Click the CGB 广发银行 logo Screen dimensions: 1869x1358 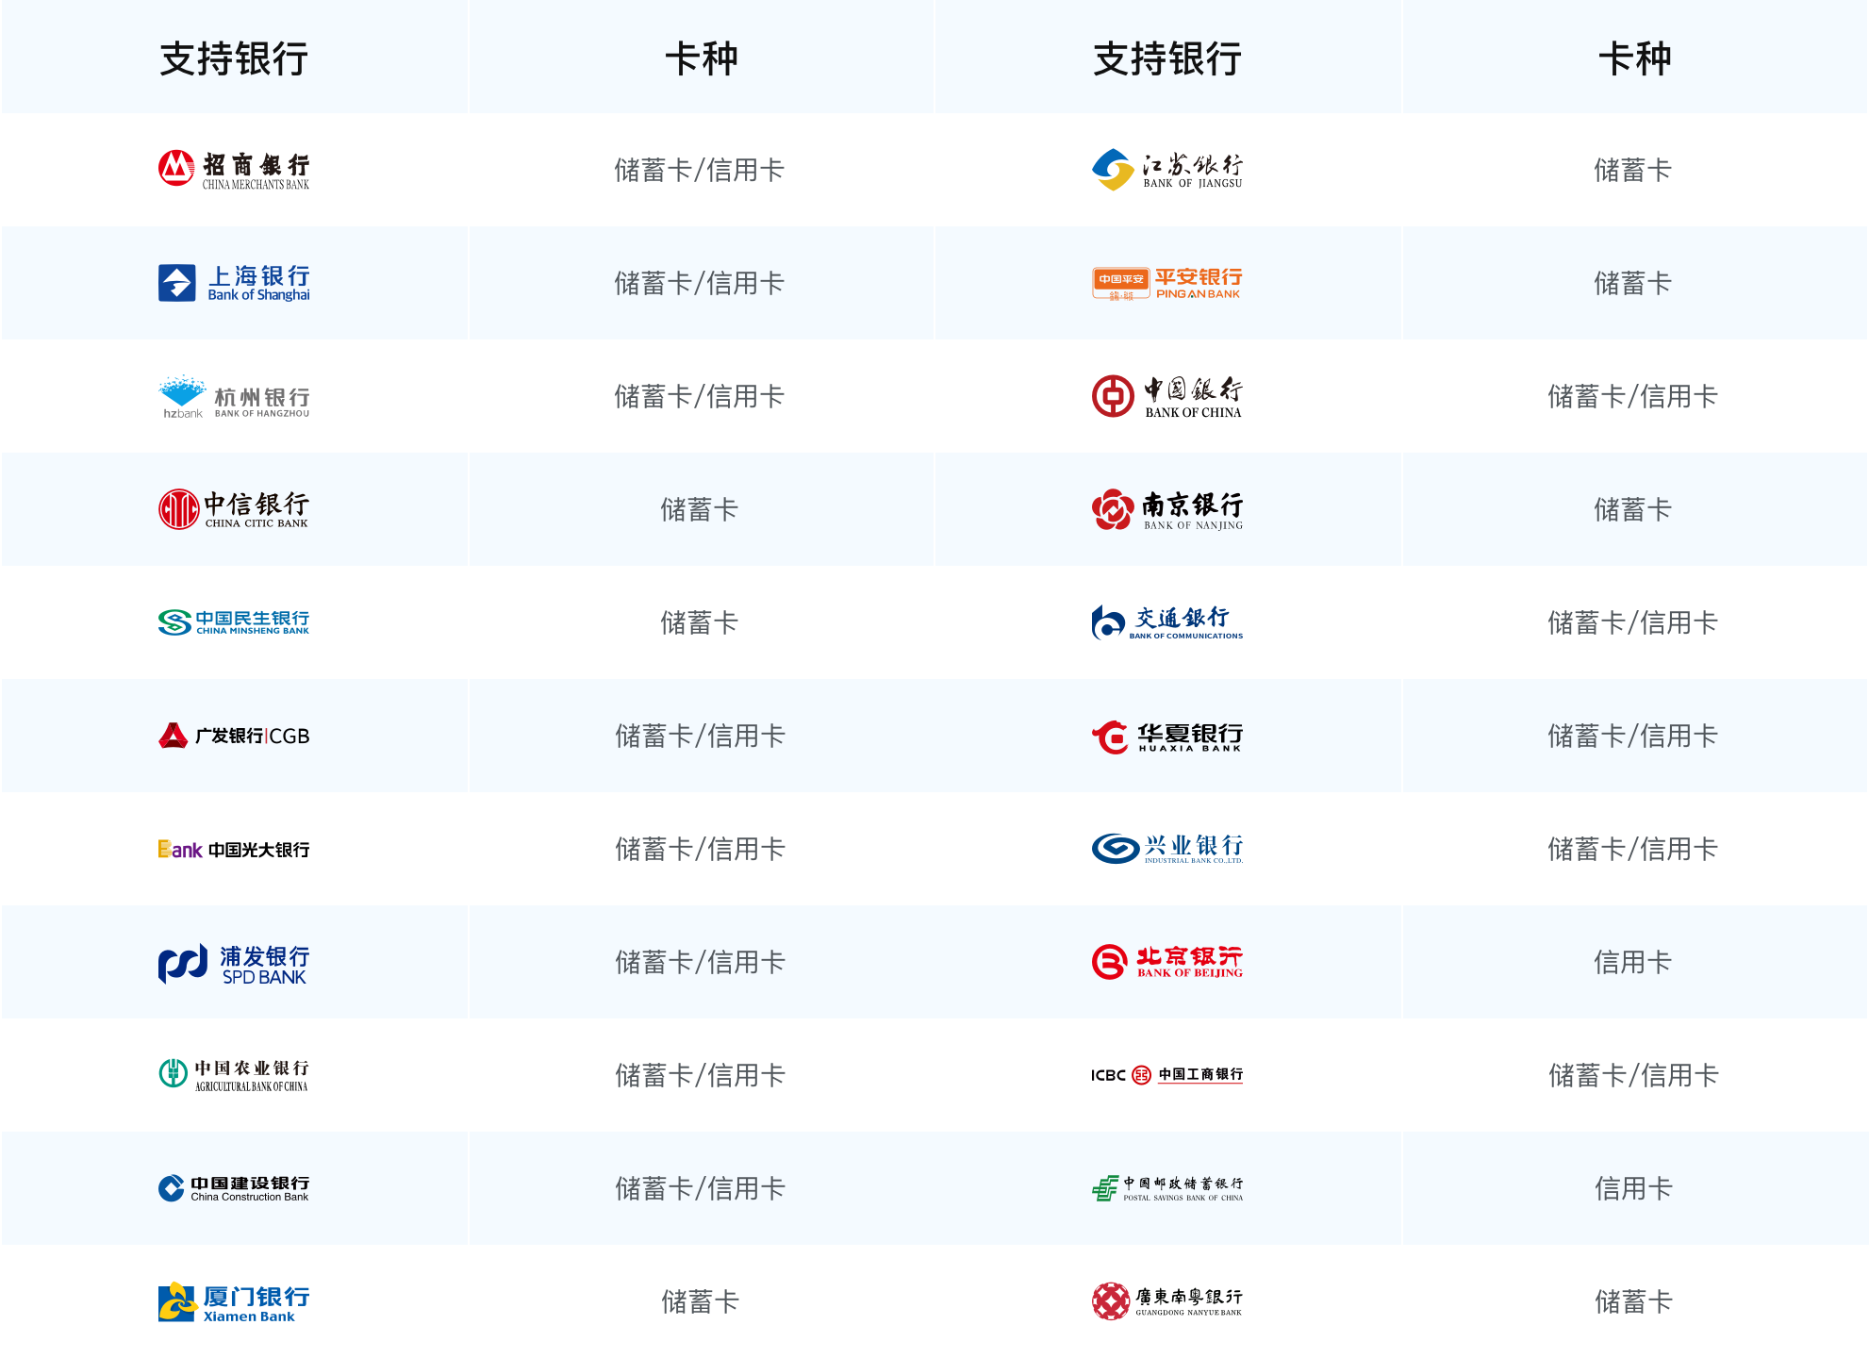point(234,736)
